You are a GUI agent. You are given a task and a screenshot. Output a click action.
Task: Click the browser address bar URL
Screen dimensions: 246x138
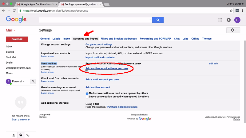(55, 11)
